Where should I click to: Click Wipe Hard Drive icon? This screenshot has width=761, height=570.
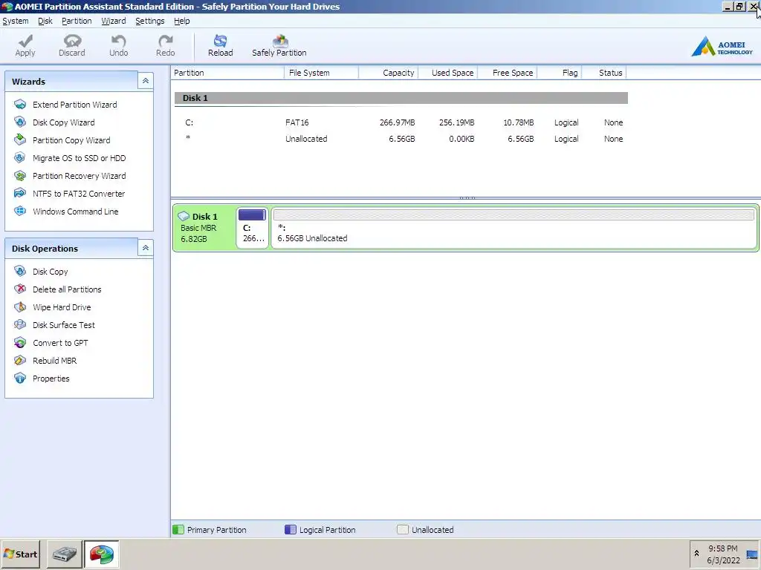click(x=20, y=307)
